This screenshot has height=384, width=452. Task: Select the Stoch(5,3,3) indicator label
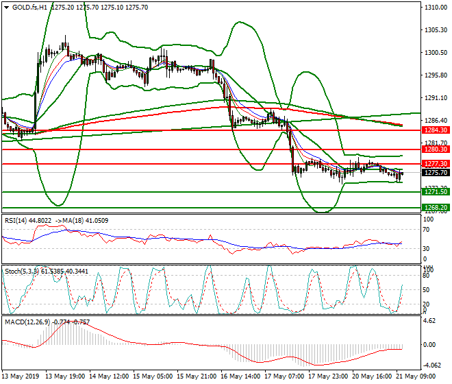47,272
